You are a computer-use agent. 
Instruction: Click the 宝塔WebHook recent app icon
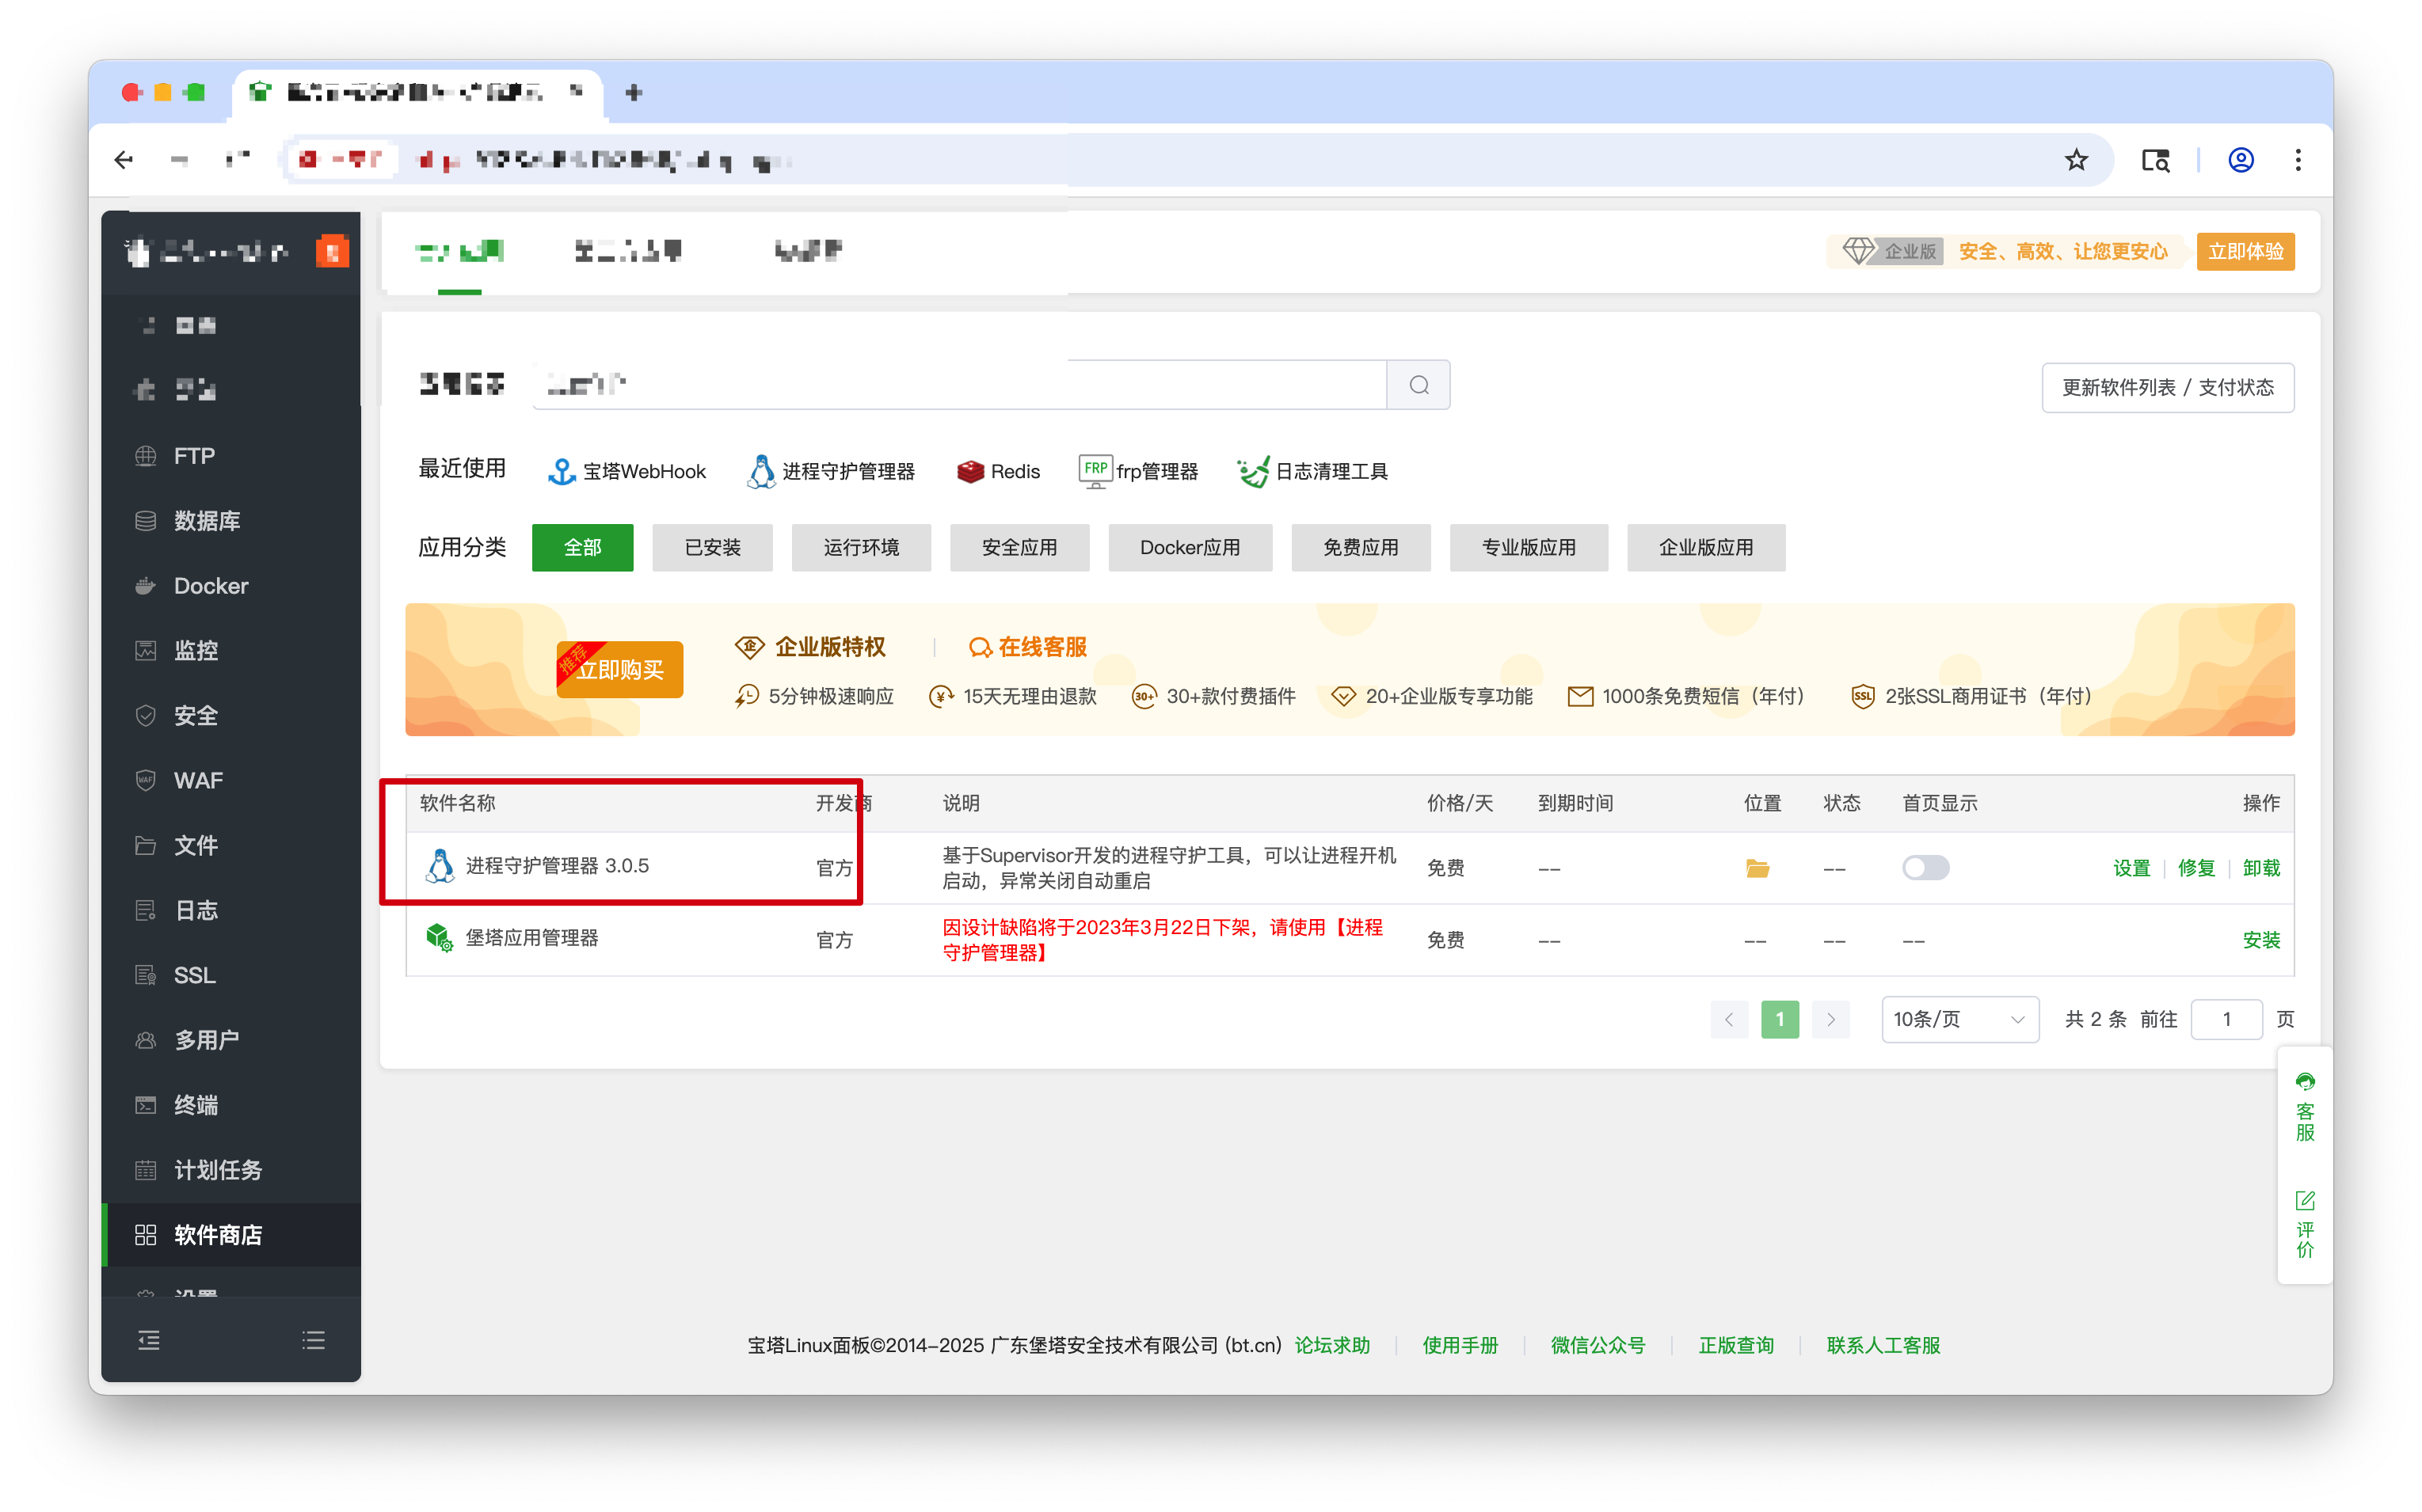point(562,471)
